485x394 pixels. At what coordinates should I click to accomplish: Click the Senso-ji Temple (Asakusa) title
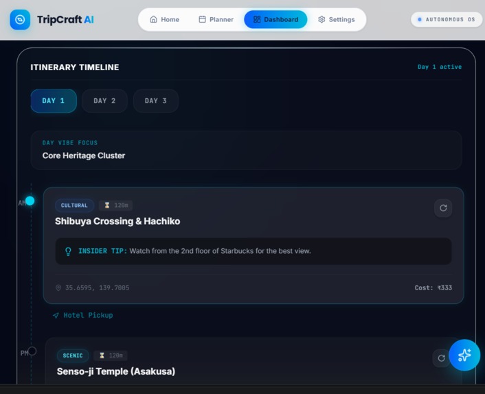click(116, 371)
